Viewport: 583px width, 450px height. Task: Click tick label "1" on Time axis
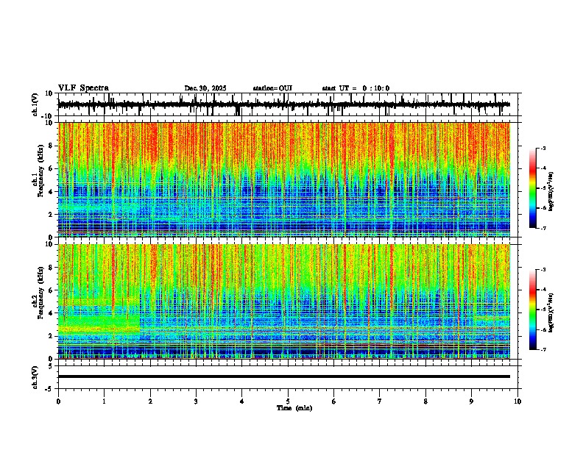(x=104, y=401)
